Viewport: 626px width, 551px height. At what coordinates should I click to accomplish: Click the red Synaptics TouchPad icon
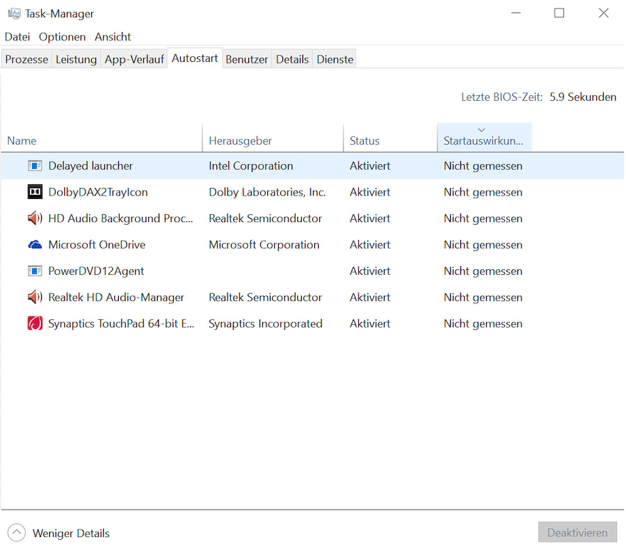tap(35, 324)
